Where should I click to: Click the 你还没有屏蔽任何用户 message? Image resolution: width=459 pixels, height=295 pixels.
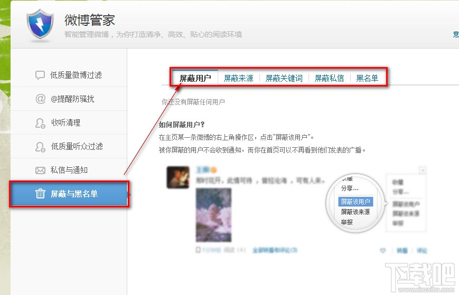tap(193, 102)
